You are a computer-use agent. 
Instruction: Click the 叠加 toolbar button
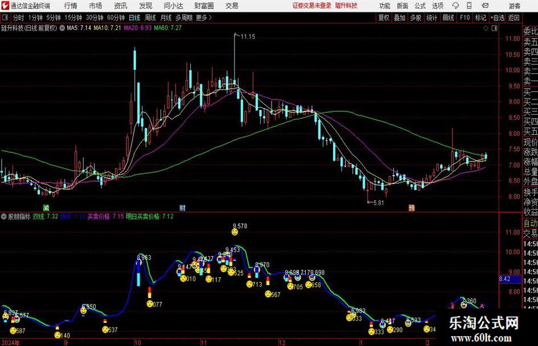click(400, 18)
